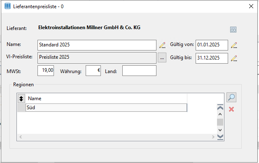Click the magnifier search icon for Regionen
The height and width of the screenshot is (163, 259).
click(231, 97)
